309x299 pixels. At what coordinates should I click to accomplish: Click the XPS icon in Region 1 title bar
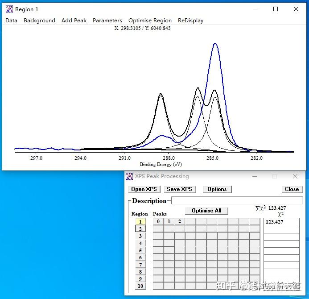(9, 9)
